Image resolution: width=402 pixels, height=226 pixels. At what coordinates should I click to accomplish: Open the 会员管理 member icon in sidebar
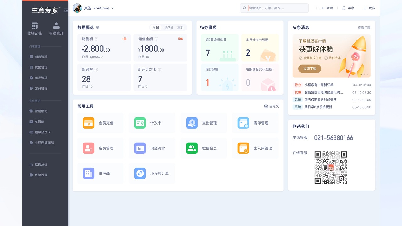(56, 29)
